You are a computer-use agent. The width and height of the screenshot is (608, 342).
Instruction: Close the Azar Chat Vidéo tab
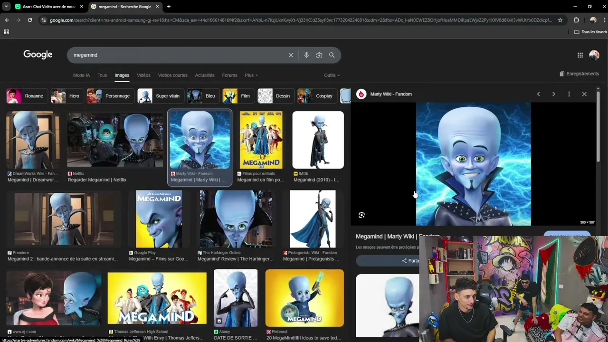click(x=81, y=7)
